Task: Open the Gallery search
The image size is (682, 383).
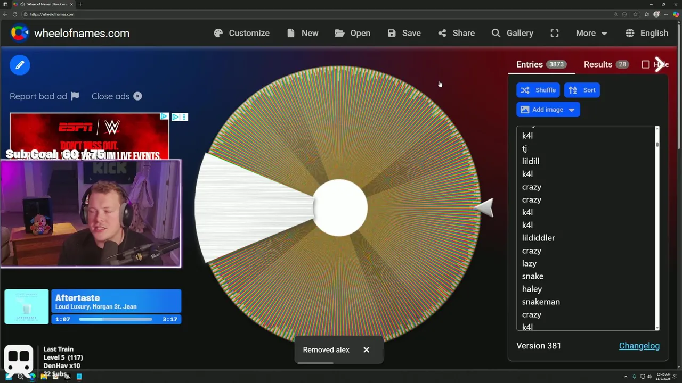Action: click(512, 33)
